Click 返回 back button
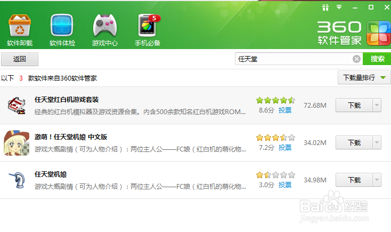Screen dimensions: 391x232 click(x=20, y=59)
